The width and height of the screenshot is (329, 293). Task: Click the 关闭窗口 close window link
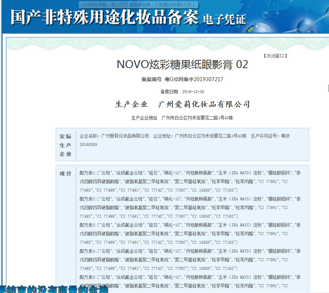click(276, 56)
